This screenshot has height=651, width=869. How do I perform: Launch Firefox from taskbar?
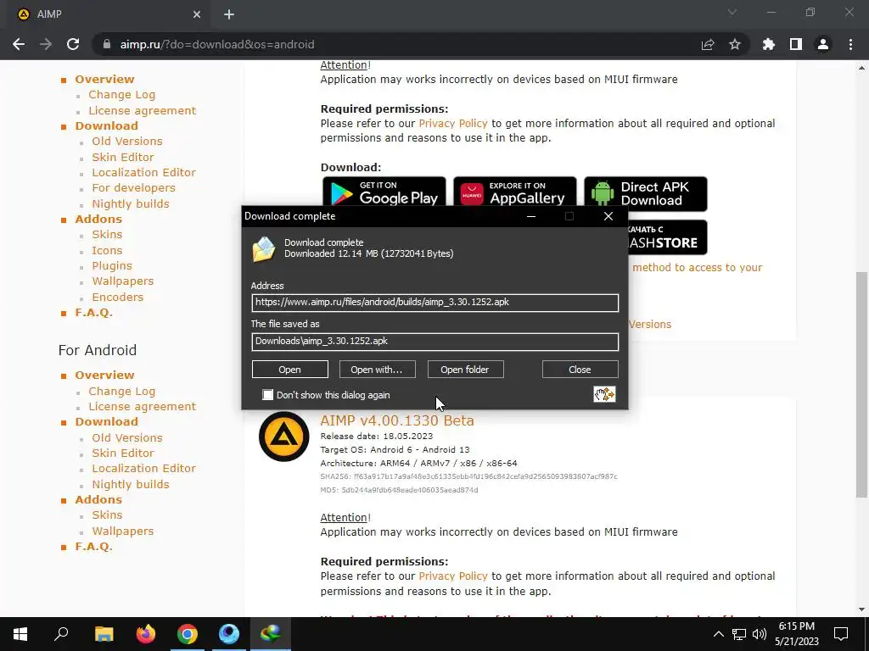(x=146, y=634)
